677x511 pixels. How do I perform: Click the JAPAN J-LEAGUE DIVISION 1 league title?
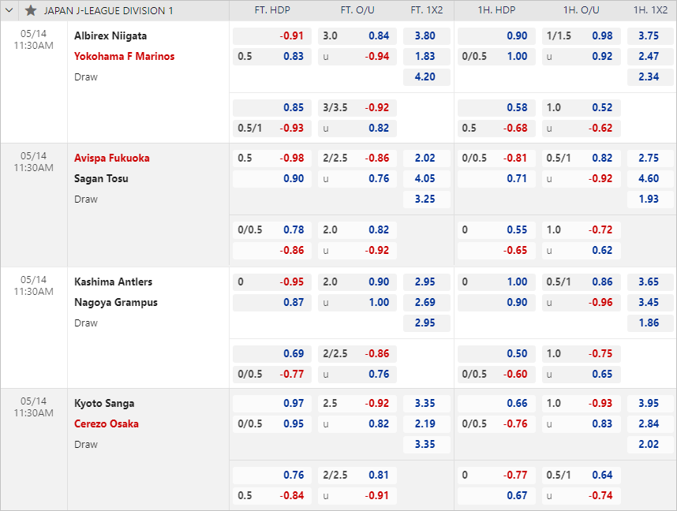108,11
